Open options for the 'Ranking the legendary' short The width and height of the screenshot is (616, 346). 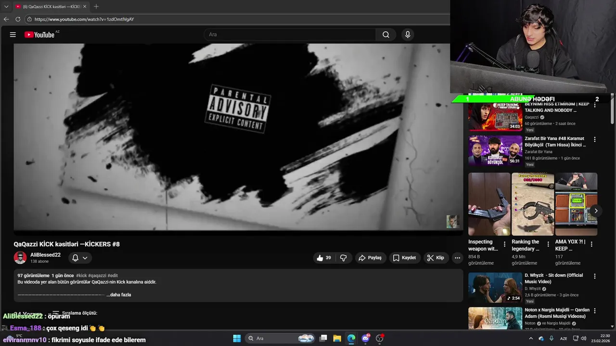point(548,244)
